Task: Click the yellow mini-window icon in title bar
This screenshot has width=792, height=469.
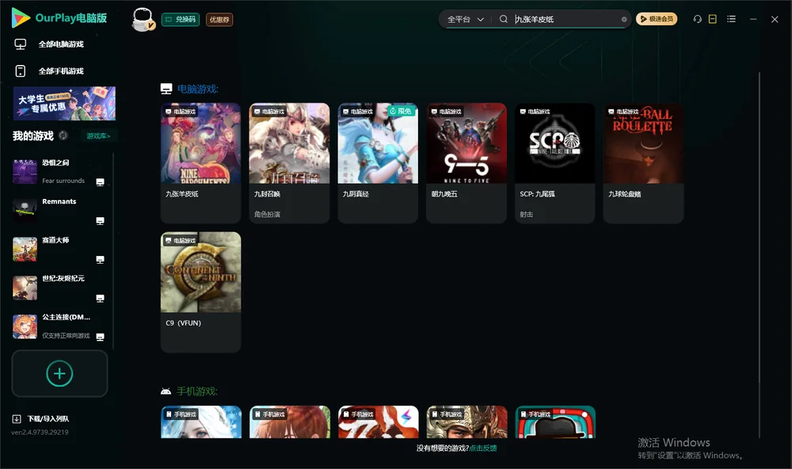Action: [x=713, y=19]
